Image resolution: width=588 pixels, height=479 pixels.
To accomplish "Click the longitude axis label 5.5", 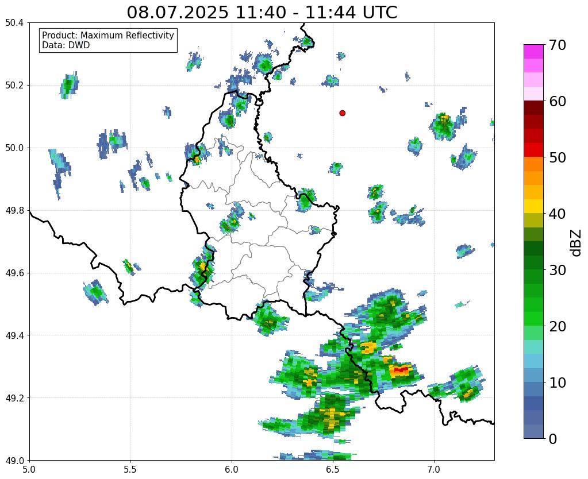I will pyautogui.click(x=130, y=469).
